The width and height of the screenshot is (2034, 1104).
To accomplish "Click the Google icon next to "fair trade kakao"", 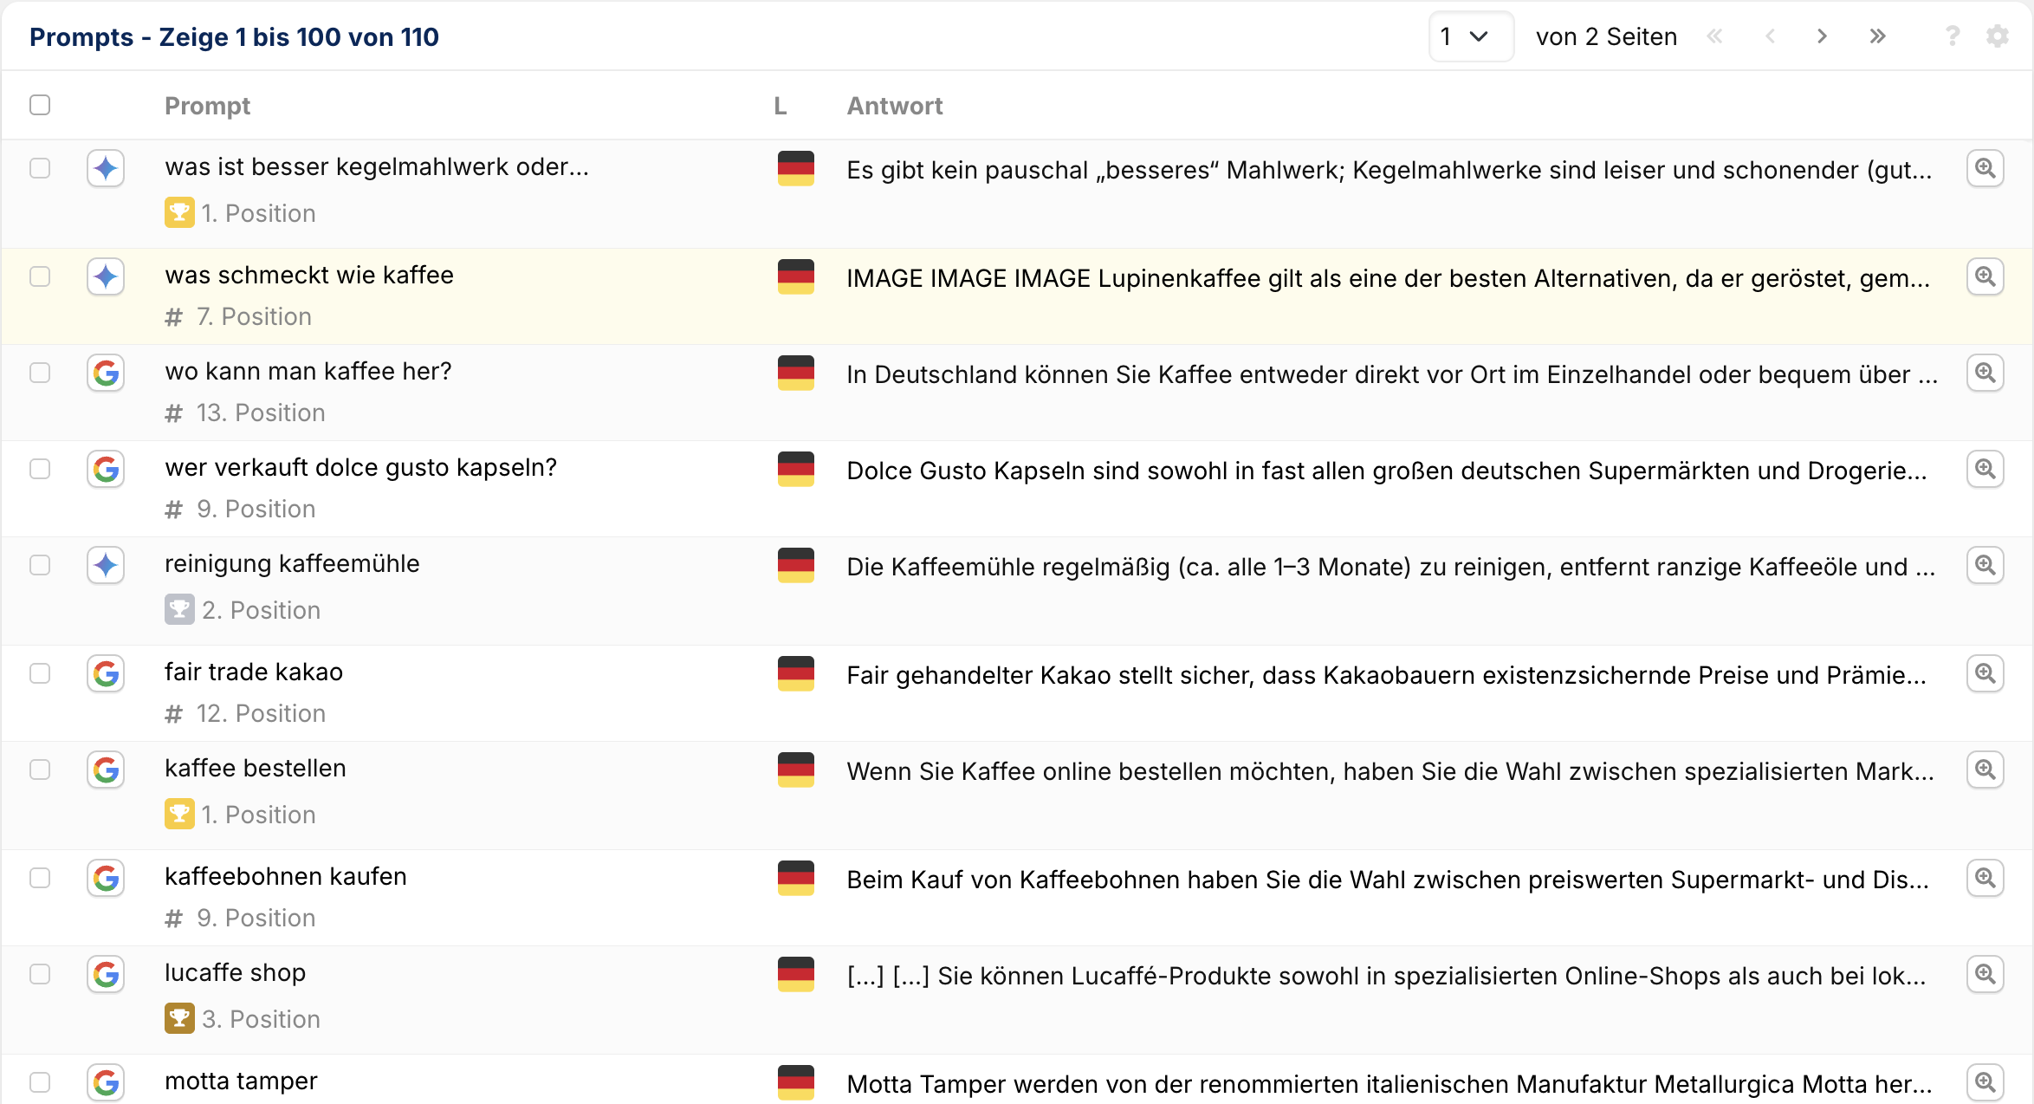I will (x=105, y=674).
